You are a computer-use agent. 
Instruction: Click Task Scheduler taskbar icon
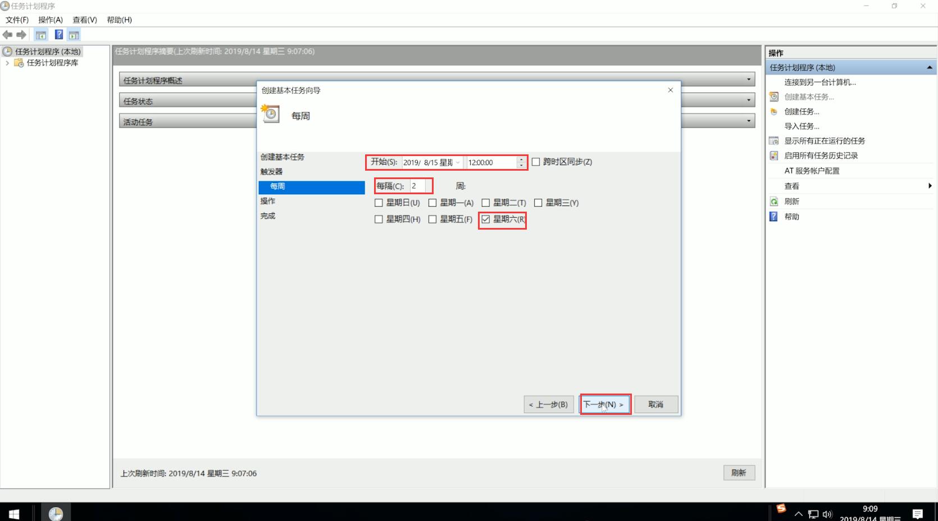(56, 513)
